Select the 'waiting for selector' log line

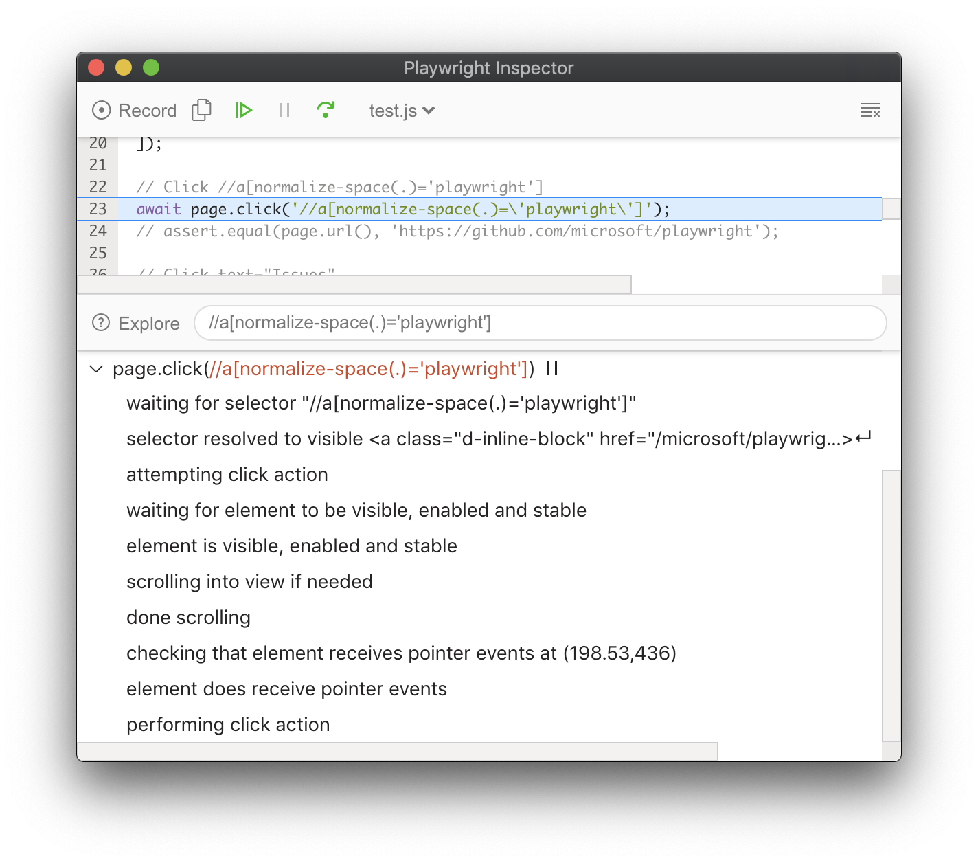click(x=381, y=403)
